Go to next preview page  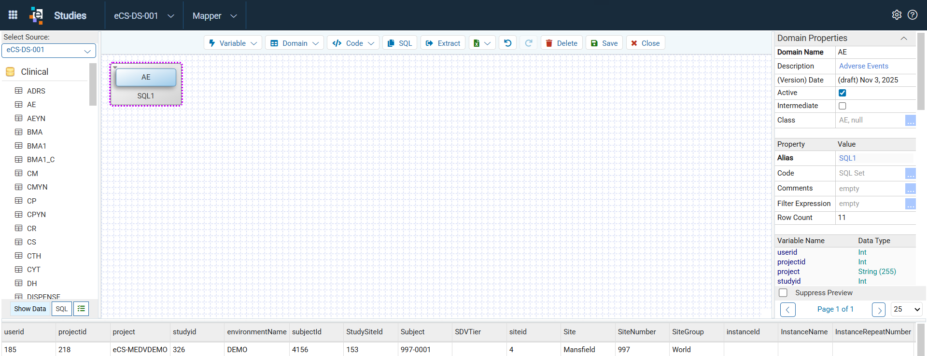point(879,309)
